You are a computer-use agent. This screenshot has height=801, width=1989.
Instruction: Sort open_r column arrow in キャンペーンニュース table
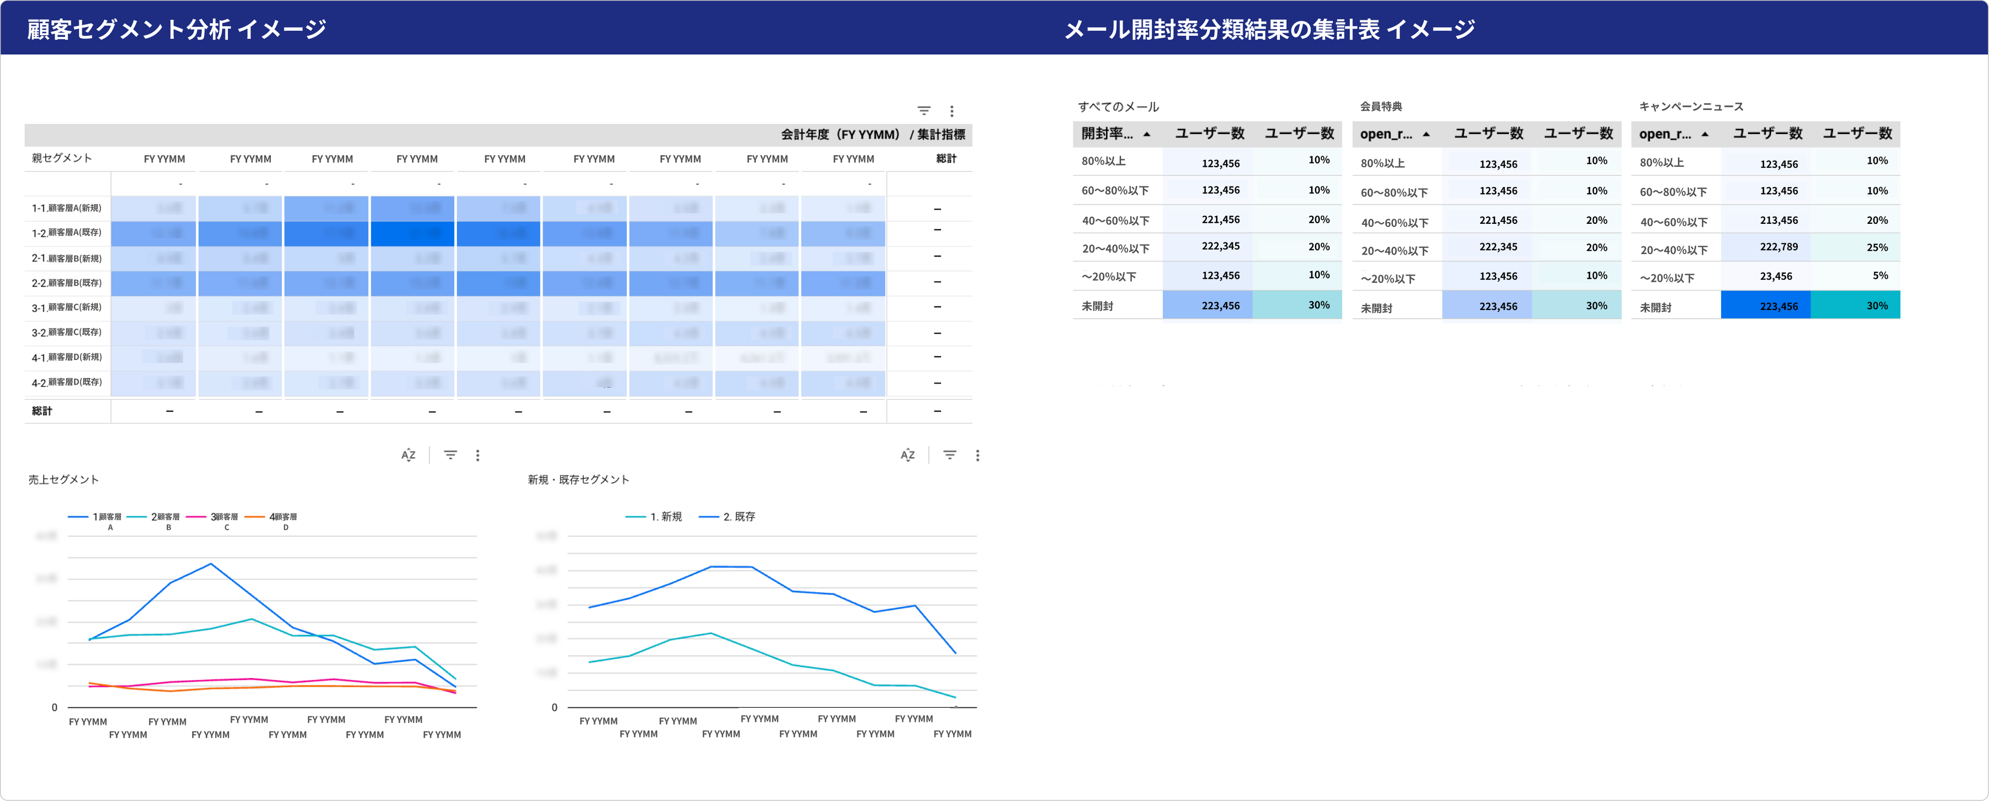coord(1705,134)
